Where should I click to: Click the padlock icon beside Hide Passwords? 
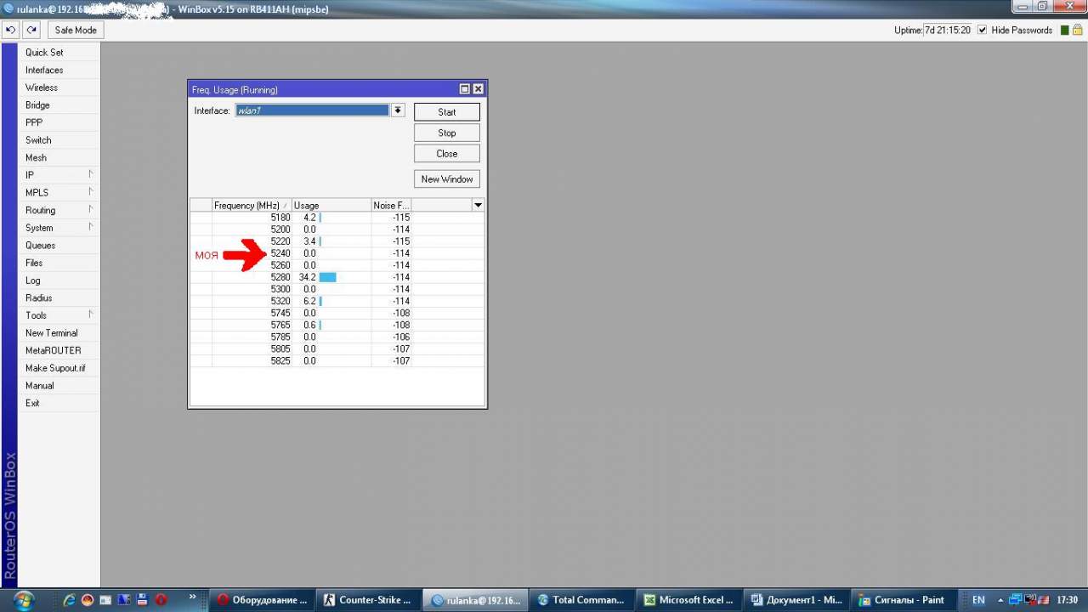tap(1077, 30)
